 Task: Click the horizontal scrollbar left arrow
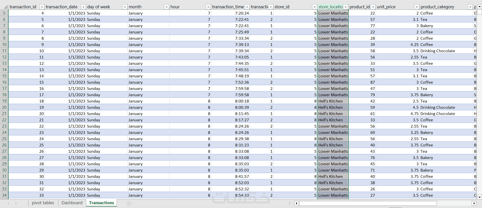tap(296, 203)
